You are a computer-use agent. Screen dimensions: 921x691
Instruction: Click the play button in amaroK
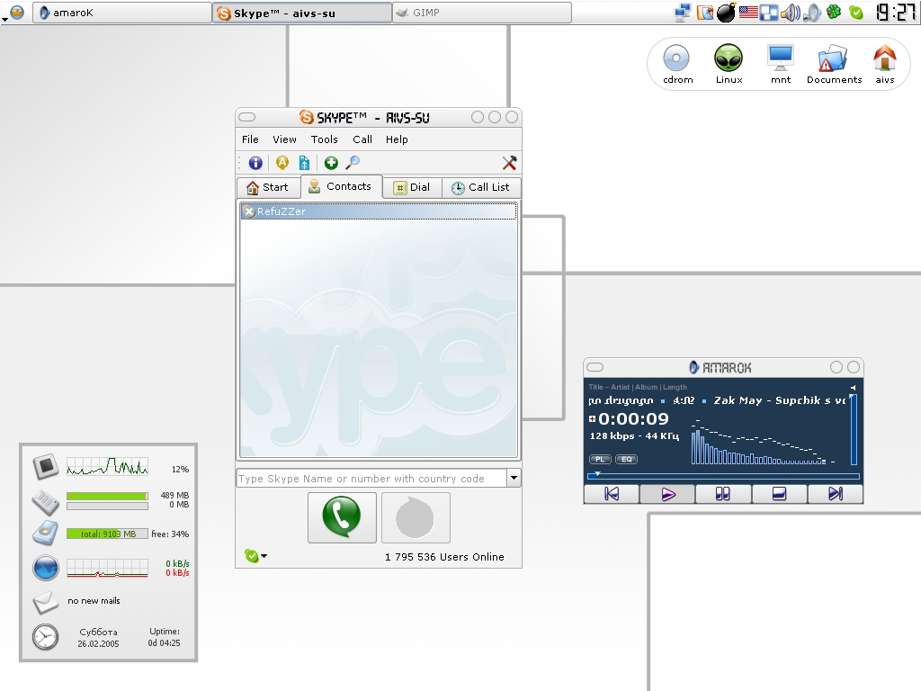pos(668,494)
